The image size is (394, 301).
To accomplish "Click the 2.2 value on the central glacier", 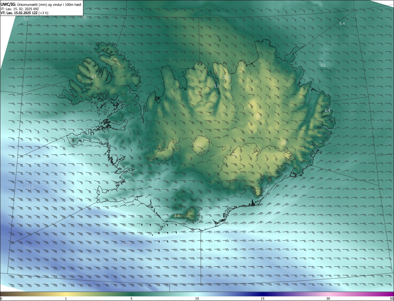I will coord(199,145).
